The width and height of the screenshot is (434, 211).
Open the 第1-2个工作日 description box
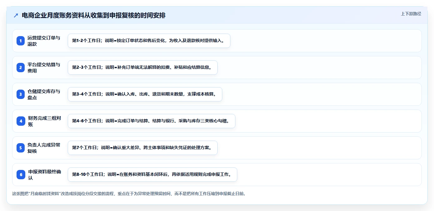click(x=149, y=41)
